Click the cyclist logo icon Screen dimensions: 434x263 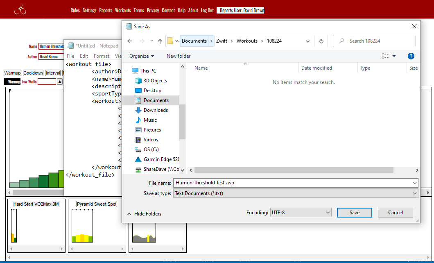pyautogui.click(x=20, y=10)
